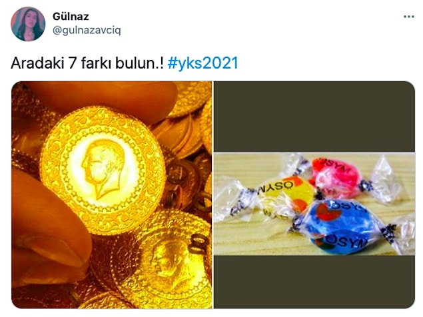Click the dark band below the candy photo
Screen dimensions: 423x317
[314, 282]
